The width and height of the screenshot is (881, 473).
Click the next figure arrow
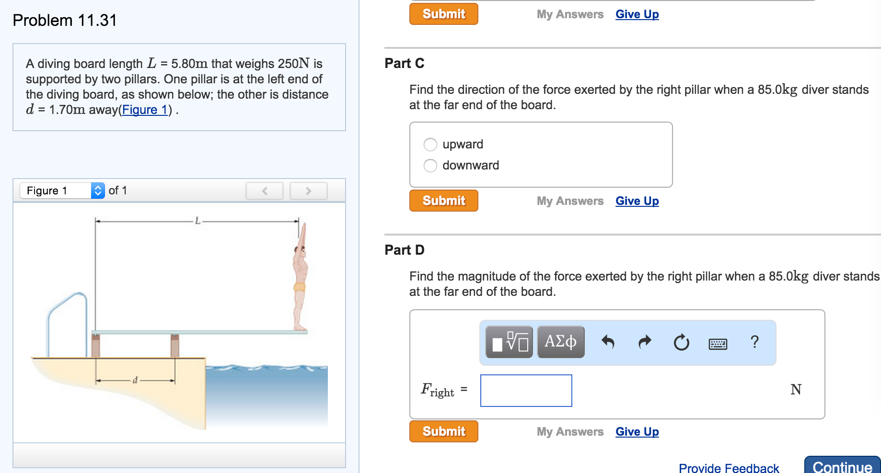point(308,191)
